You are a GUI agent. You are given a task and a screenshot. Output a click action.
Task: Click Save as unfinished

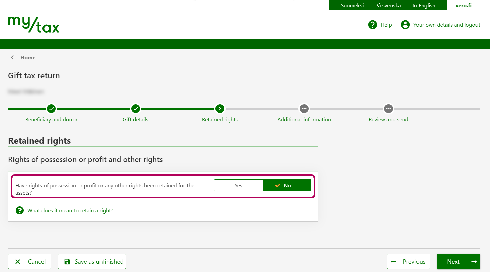click(x=92, y=262)
